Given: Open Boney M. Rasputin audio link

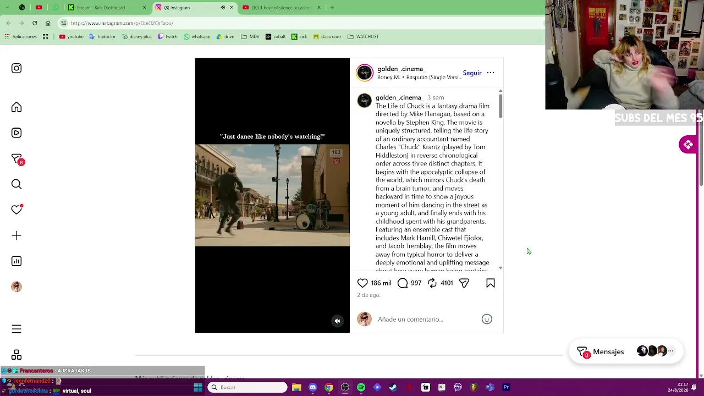Looking at the screenshot, I should 420,78.
